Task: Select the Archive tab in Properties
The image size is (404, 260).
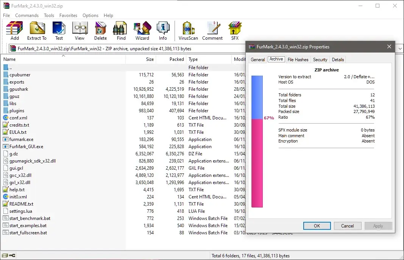Action: point(276,59)
